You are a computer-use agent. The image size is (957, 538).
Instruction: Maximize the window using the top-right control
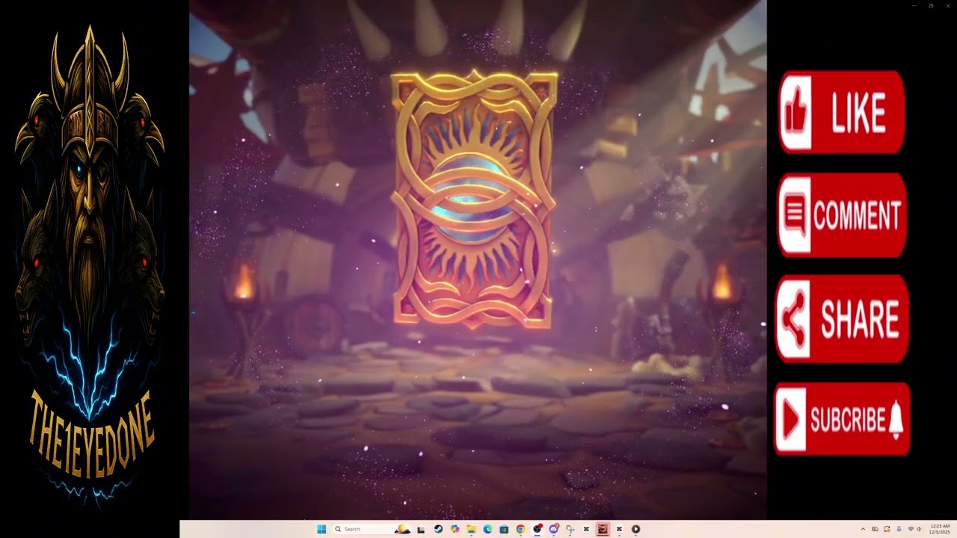pyautogui.click(x=931, y=6)
